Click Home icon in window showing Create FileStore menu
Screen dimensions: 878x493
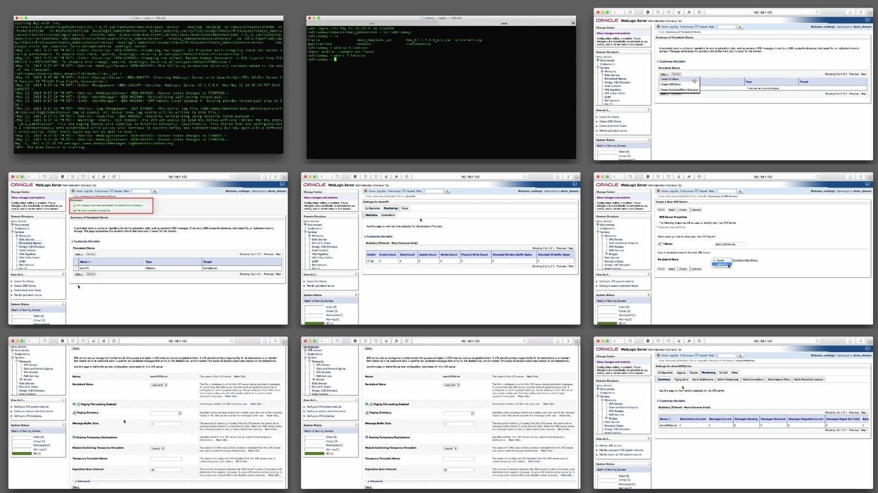660,27
